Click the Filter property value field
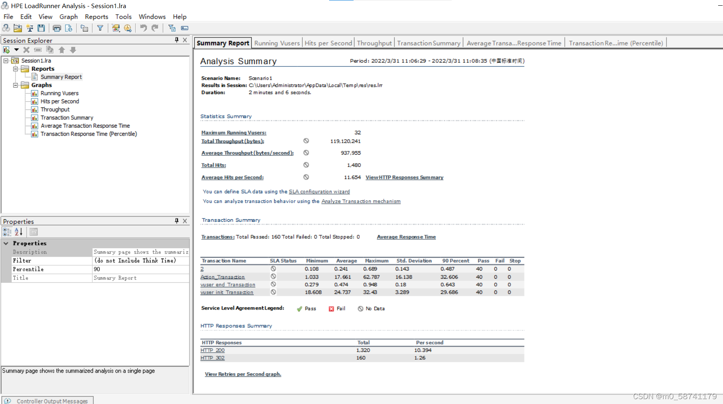723x404 pixels. click(141, 261)
